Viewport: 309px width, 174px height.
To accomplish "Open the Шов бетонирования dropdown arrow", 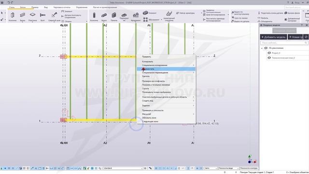I will pyautogui.click(x=228, y=14).
